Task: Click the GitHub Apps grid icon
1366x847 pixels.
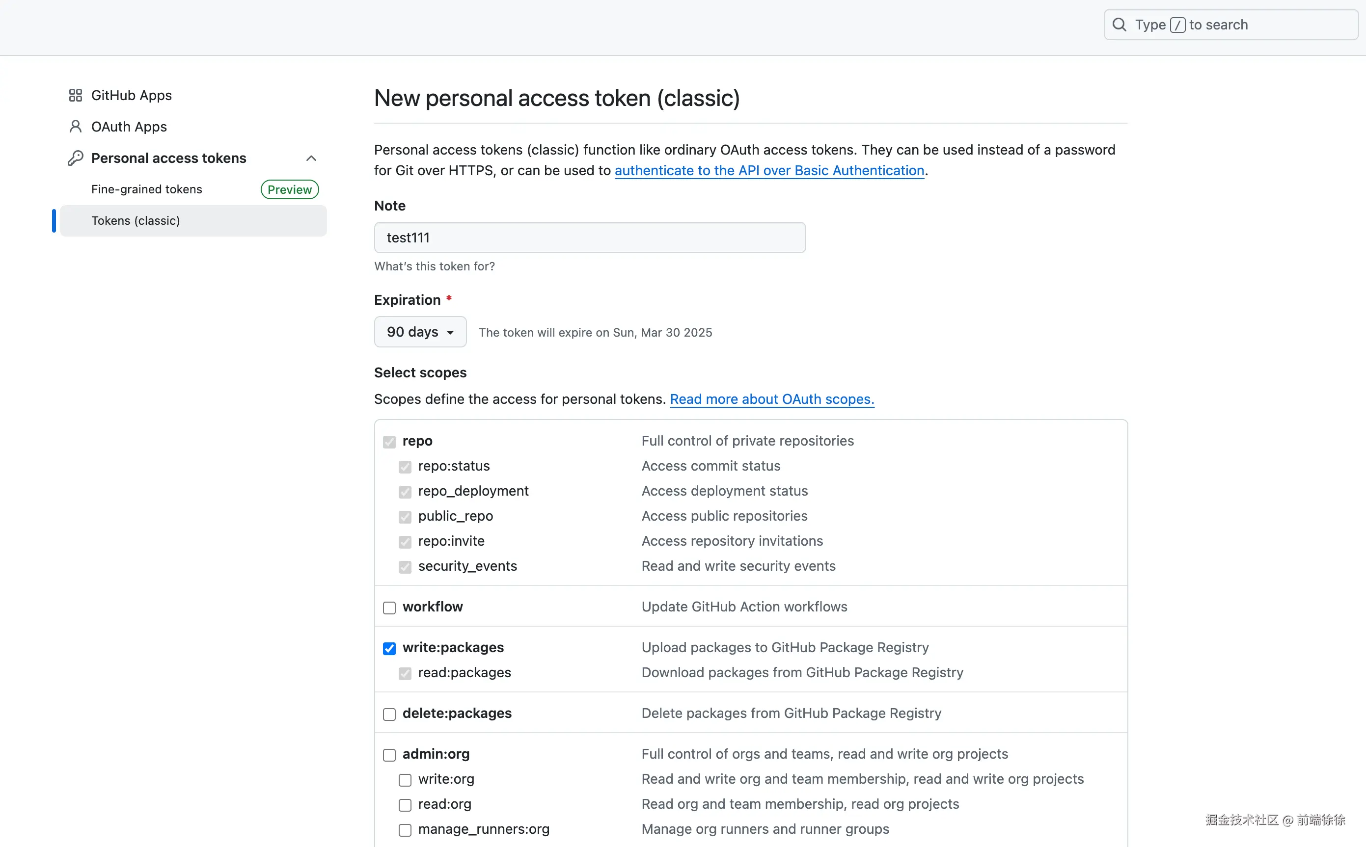Action: pyautogui.click(x=75, y=95)
